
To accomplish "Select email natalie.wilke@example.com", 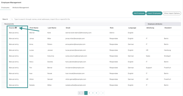I will click(76, 85).
